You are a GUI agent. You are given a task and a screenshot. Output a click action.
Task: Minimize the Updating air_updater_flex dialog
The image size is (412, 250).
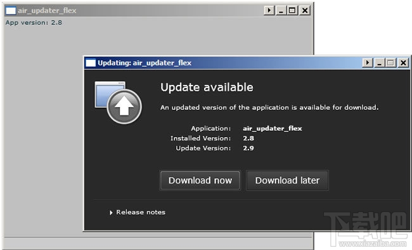(380, 63)
